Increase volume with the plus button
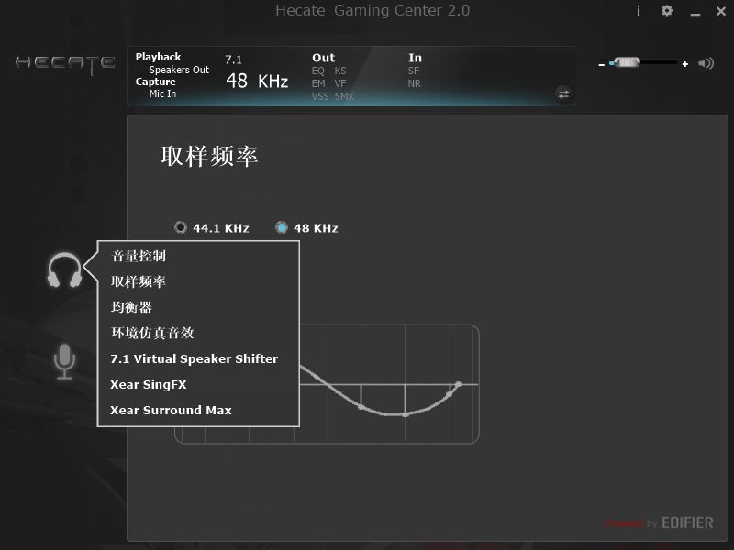Screen dimensions: 734x550 (x=684, y=63)
